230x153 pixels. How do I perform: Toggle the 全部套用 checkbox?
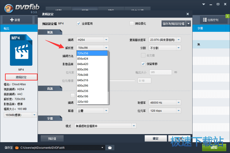point(79,24)
